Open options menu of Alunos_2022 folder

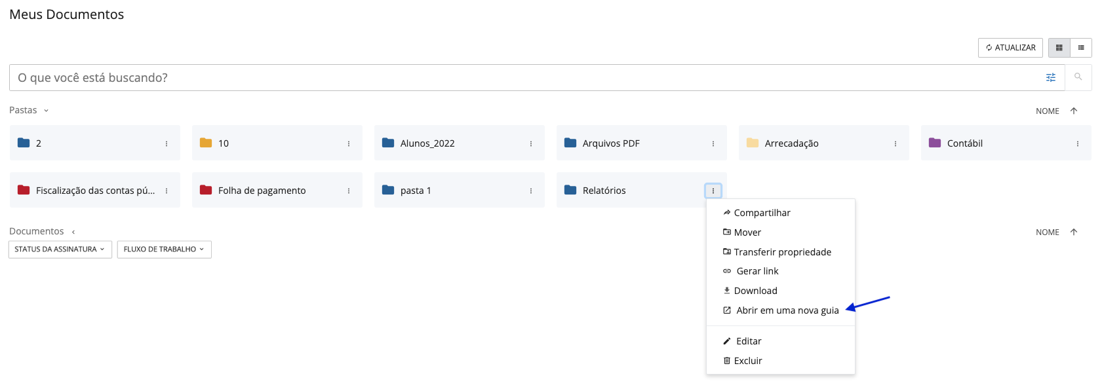(530, 143)
